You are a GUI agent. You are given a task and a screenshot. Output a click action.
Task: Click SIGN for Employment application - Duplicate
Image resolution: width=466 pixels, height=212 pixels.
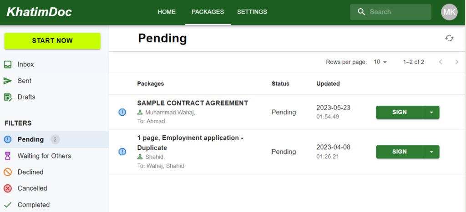click(x=399, y=152)
